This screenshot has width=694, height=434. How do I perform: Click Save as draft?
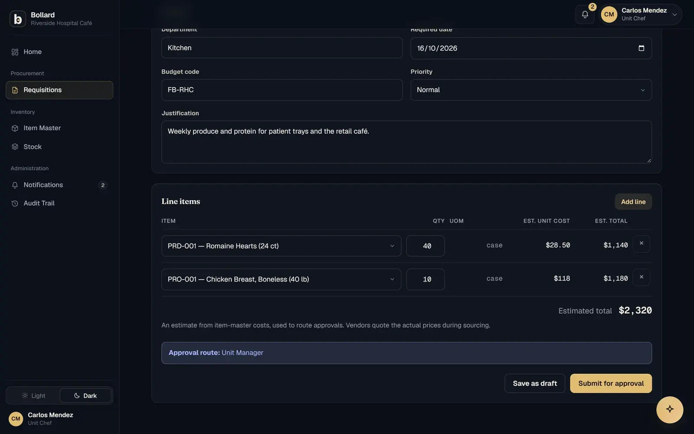pyautogui.click(x=535, y=384)
